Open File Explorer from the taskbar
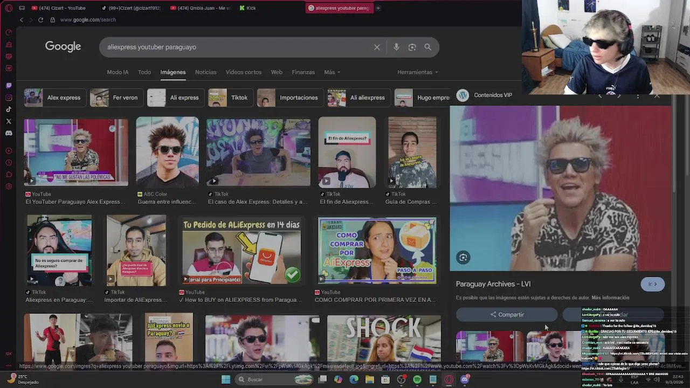This screenshot has height=388, width=690. [369, 379]
